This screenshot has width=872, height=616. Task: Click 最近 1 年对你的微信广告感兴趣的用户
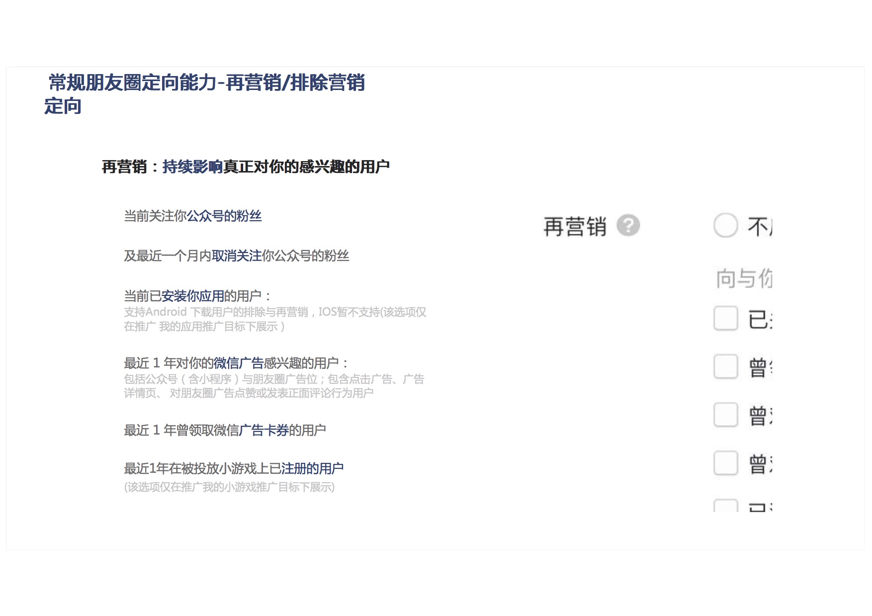236,363
